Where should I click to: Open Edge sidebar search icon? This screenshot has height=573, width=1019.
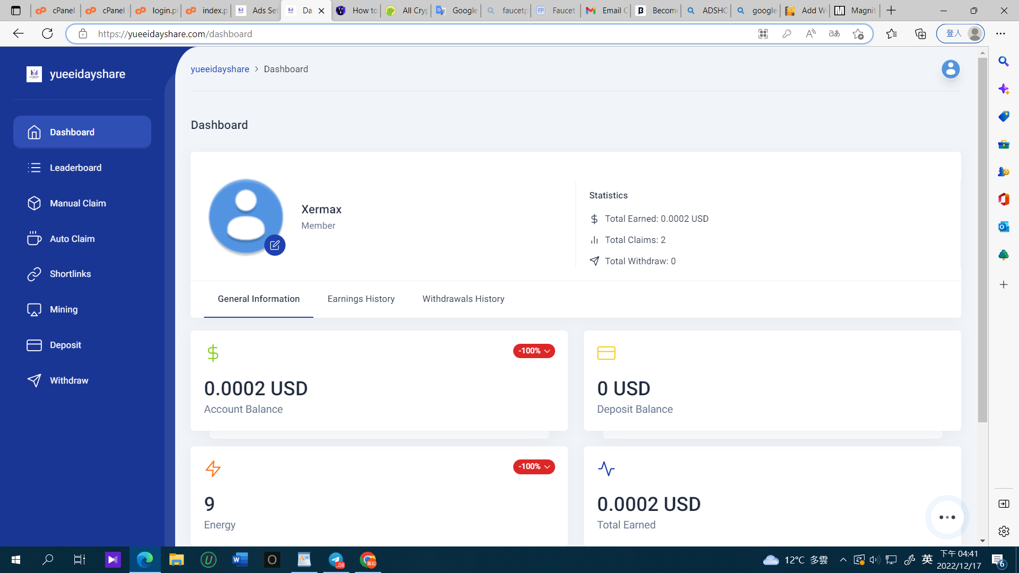point(1004,62)
